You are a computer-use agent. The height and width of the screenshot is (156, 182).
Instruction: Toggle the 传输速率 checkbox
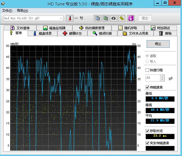tap(147, 87)
